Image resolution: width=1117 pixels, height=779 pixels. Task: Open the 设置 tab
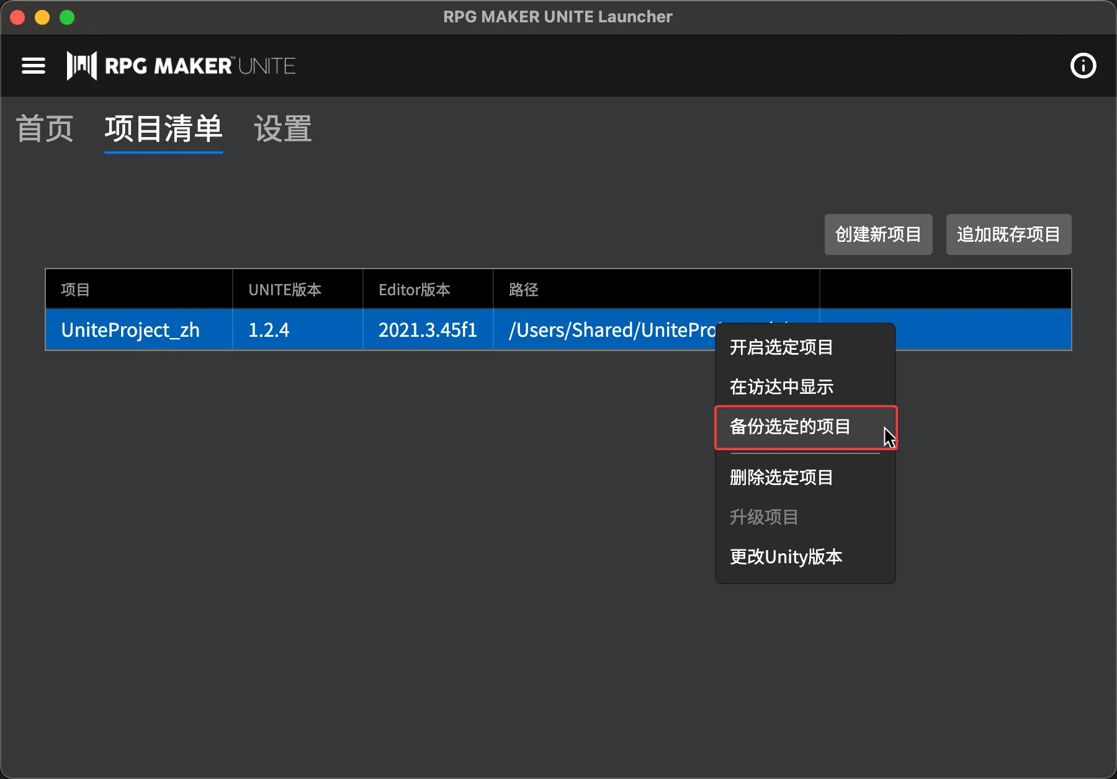[x=283, y=129]
